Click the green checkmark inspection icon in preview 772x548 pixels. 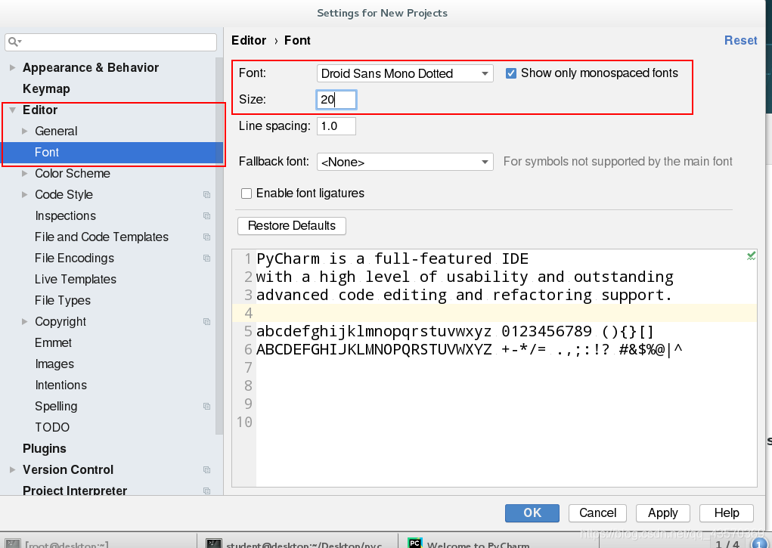point(751,256)
